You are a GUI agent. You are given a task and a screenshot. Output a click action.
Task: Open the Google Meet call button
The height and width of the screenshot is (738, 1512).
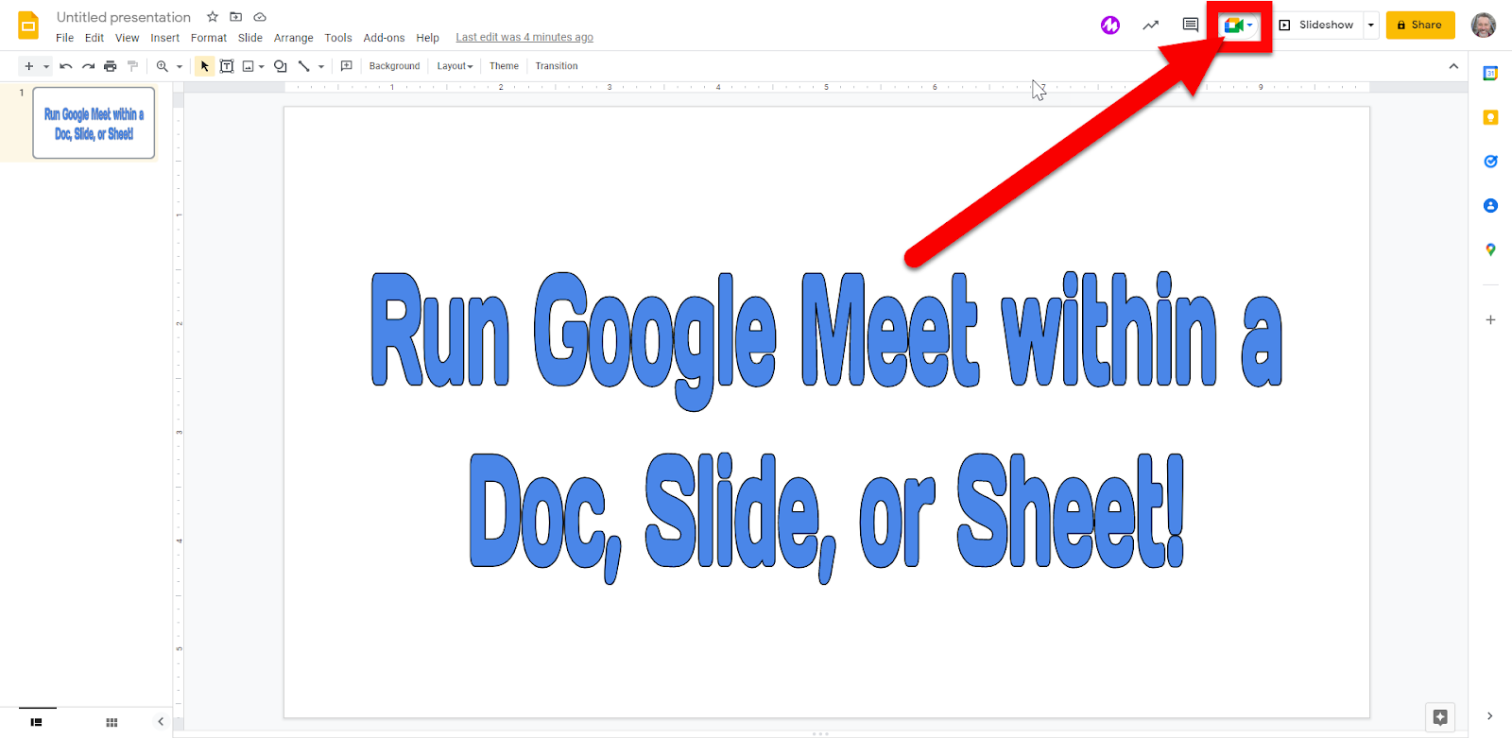tap(1239, 26)
